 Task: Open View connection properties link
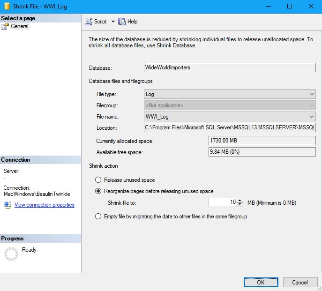[x=44, y=205]
